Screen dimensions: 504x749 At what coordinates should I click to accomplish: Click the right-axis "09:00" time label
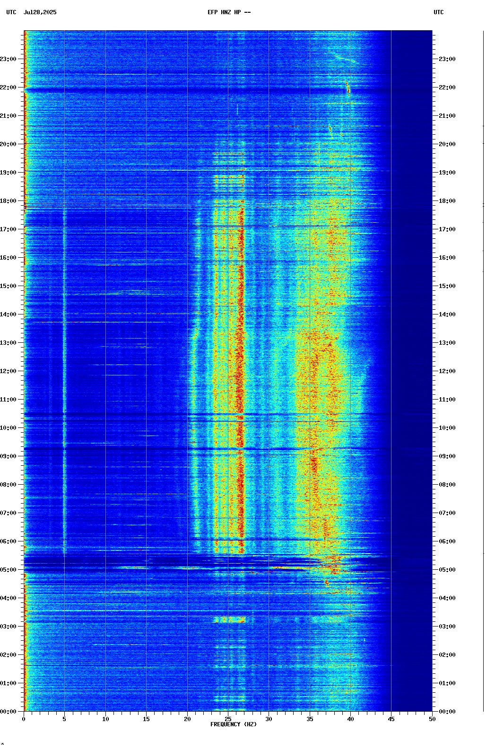point(447,456)
